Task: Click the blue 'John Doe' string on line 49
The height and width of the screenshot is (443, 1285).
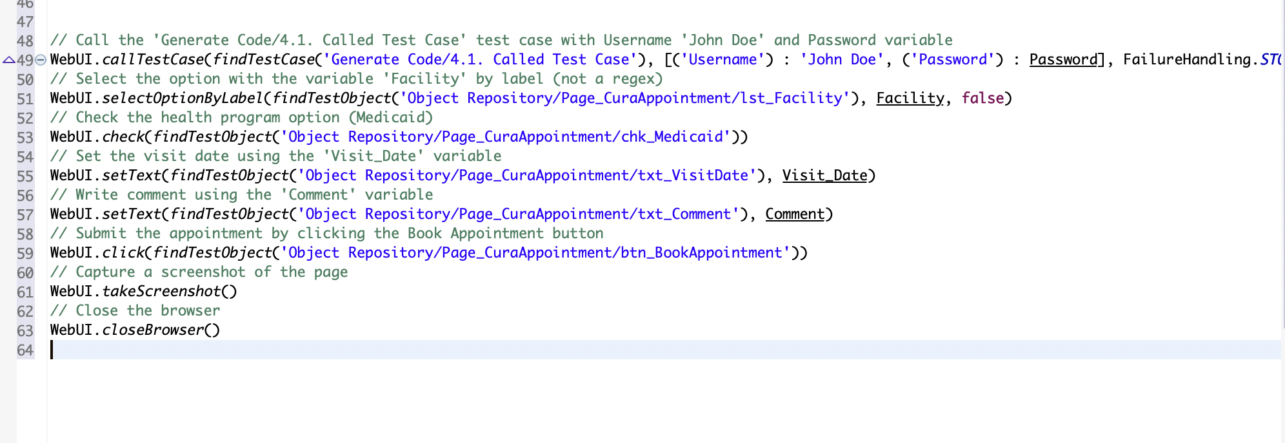Action: pos(841,59)
